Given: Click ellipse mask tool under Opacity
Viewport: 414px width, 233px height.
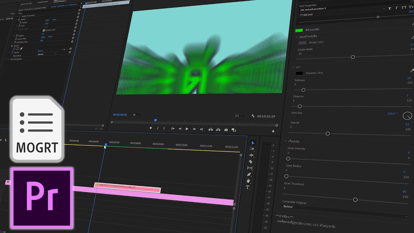Looking at the screenshot, I should coord(14,49).
